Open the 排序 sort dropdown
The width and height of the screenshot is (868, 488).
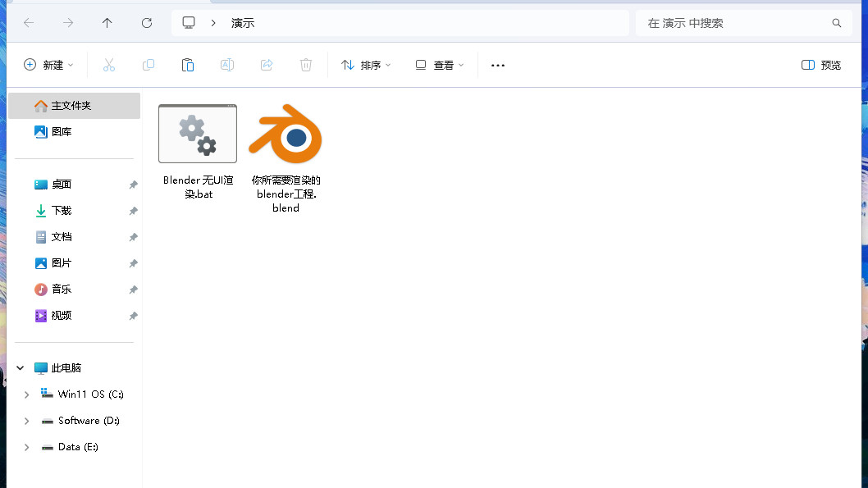point(366,65)
